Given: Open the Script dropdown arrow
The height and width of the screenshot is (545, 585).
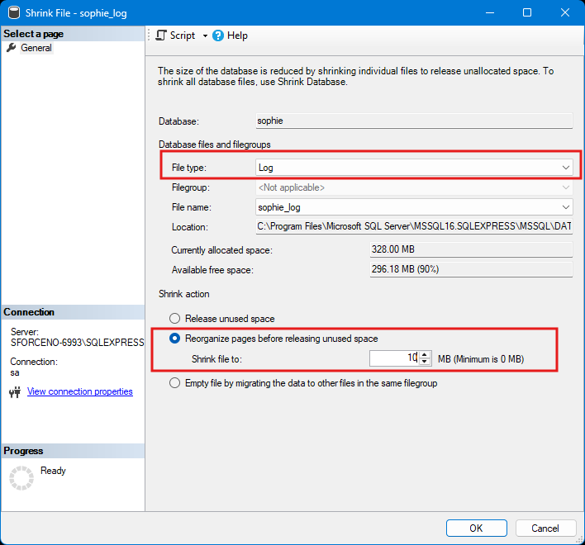Looking at the screenshot, I should [x=205, y=36].
